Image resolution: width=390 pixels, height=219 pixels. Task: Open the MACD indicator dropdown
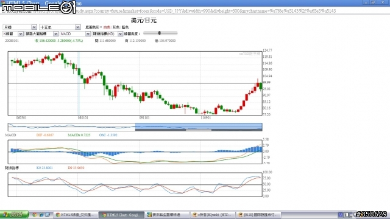[x=75, y=34]
